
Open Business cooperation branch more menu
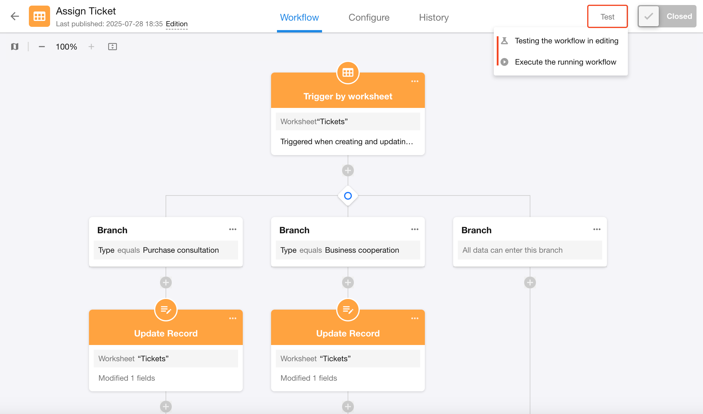click(415, 229)
